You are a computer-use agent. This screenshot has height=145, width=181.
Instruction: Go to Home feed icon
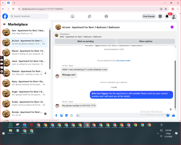point(72,16)
